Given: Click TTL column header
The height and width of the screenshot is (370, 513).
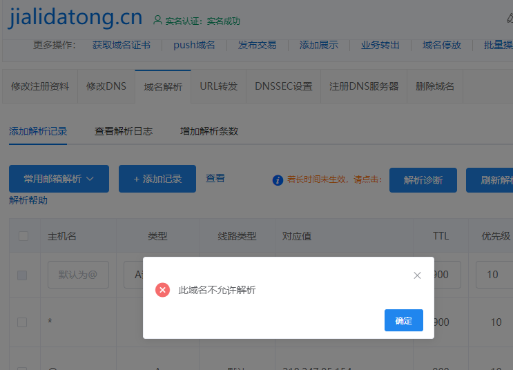Looking at the screenshot, I should pyautogui.click(x=441, y=236).
